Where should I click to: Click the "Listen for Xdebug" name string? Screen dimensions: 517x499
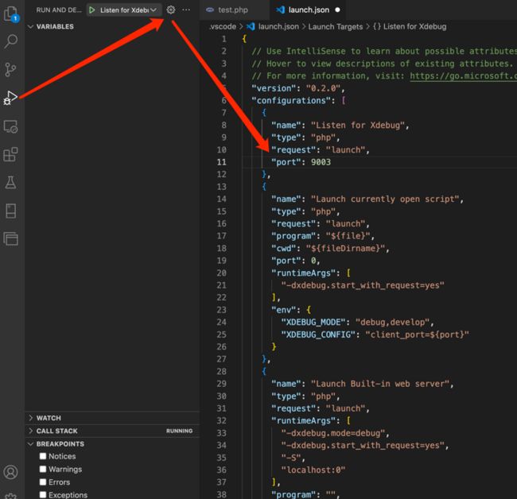pyautogui.click(x=358, y=126)
